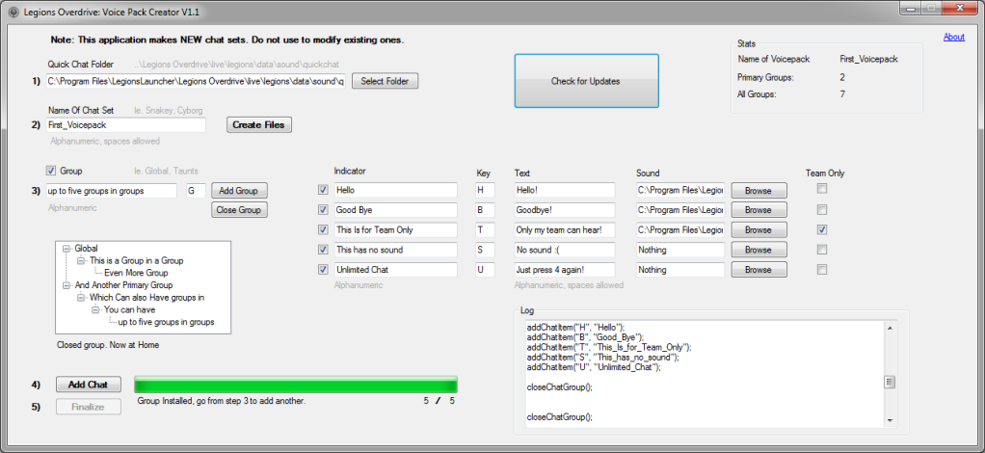
Task: Click the Add Group button
Action: [239, 191]
